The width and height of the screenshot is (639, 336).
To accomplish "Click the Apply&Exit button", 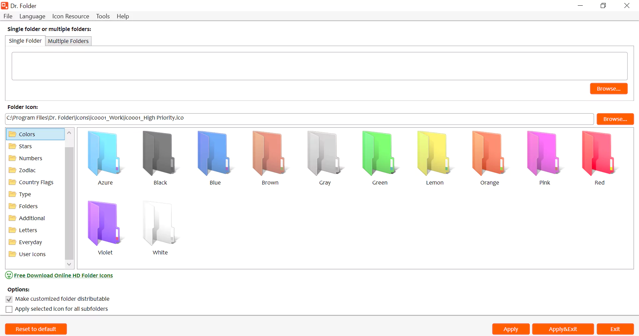I will [x=563, y=329].
